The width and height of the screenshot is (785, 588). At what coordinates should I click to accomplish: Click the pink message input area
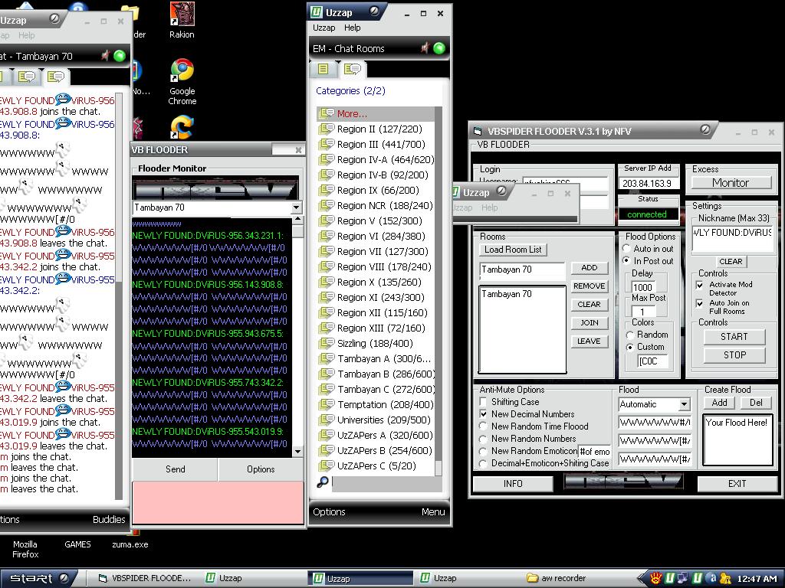(218, 502)
